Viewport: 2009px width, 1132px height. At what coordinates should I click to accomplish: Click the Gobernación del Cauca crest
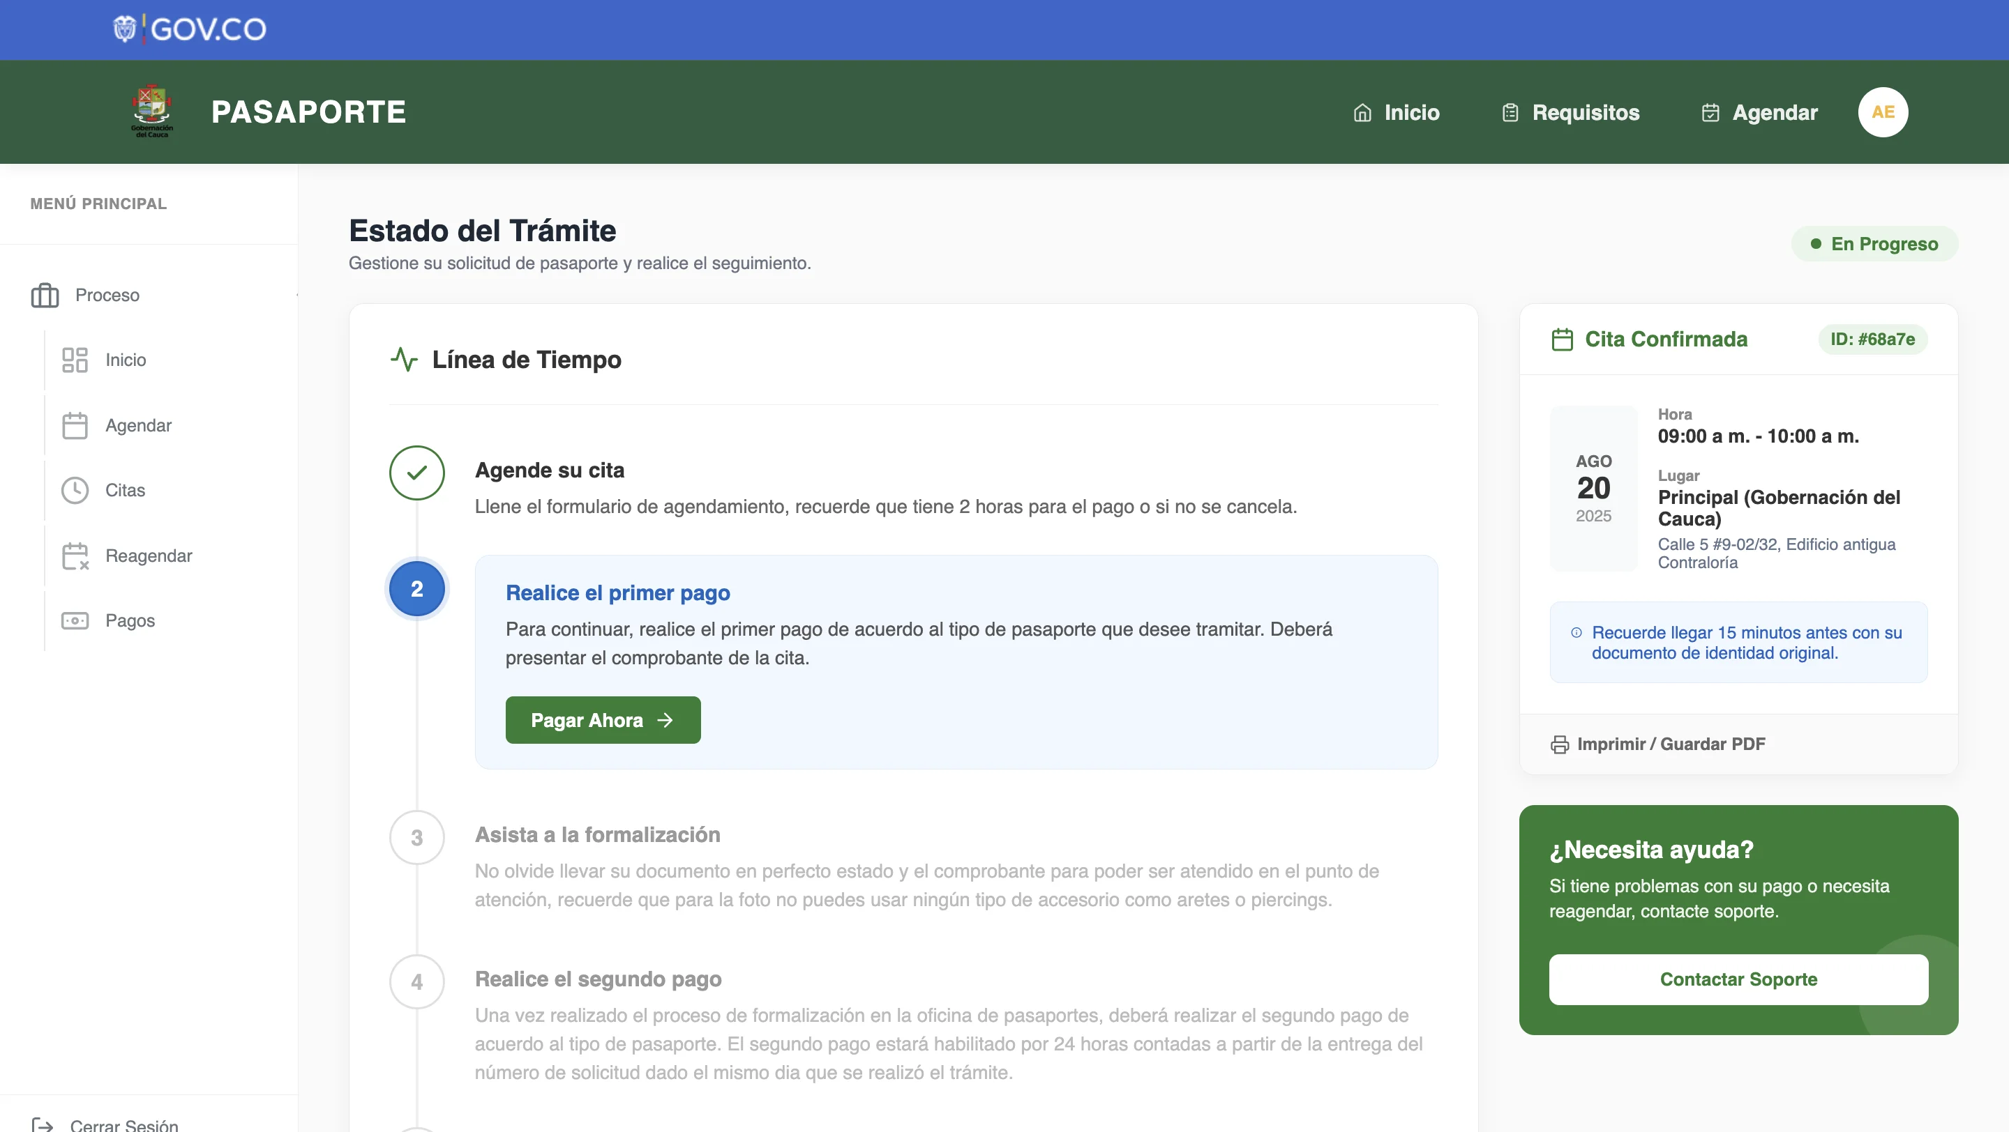pyautogui.click(x=152, y=112)
